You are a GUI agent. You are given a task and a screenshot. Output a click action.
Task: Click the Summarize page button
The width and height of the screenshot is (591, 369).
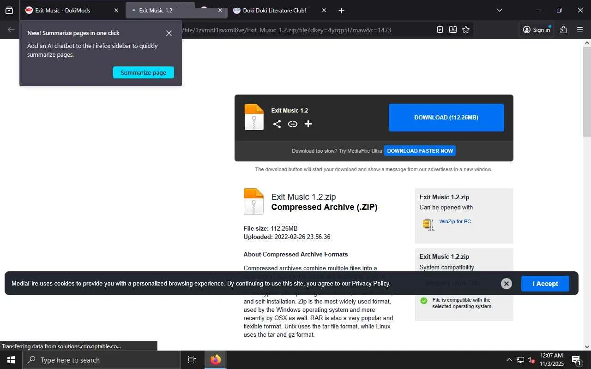pyautogui.click(x=144, y=72)
